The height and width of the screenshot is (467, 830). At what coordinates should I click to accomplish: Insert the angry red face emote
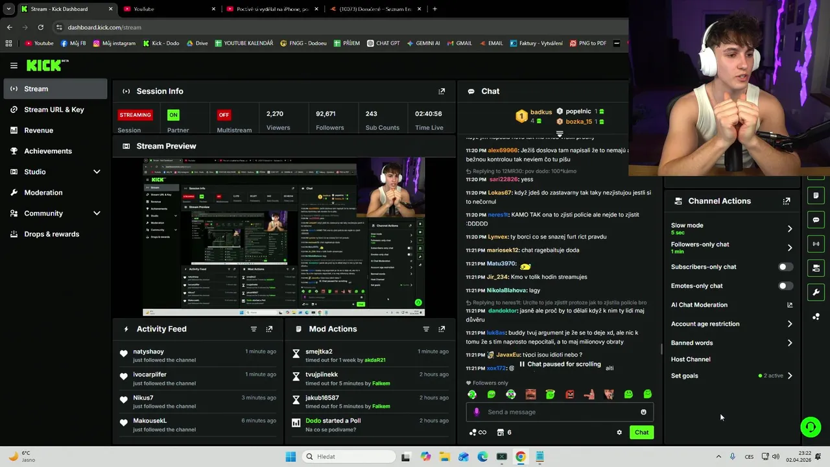569,394
